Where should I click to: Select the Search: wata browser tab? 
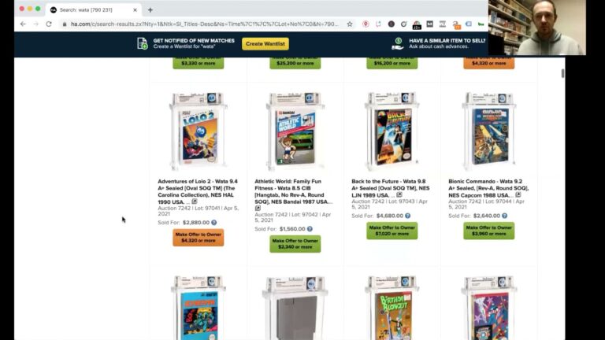click(93, 10)
